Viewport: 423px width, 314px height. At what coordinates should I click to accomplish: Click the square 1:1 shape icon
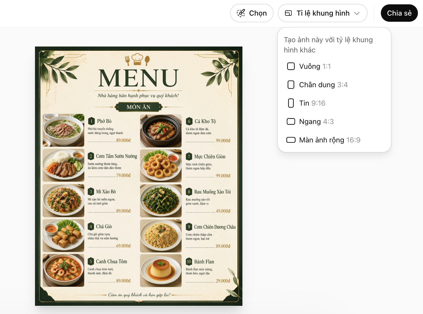pos(291,66)
